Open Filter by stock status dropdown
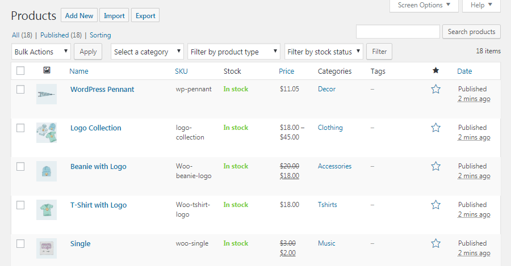The height and width of the screenshot is (266, 511). click(323, 52)
